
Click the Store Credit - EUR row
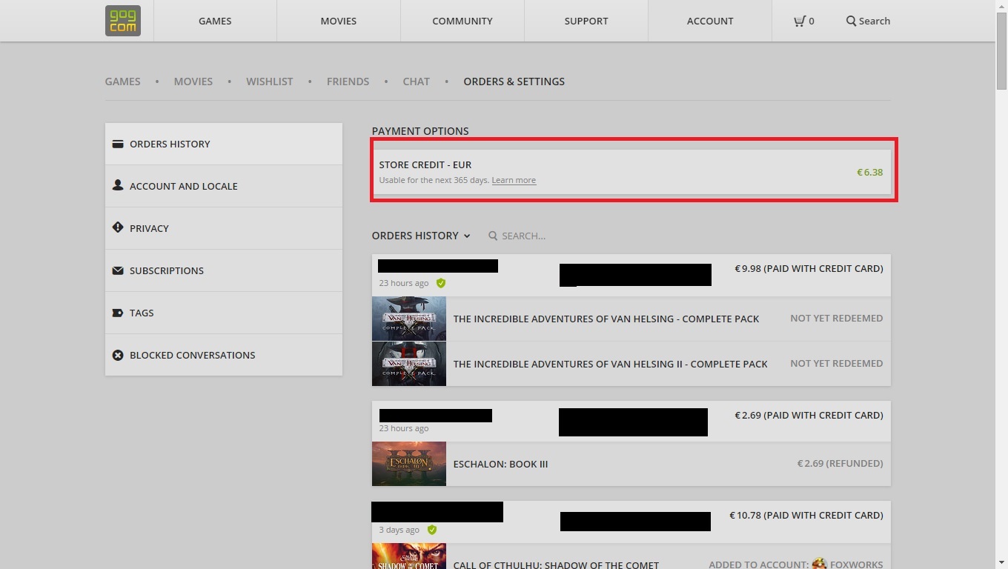[x=631, y=172]
